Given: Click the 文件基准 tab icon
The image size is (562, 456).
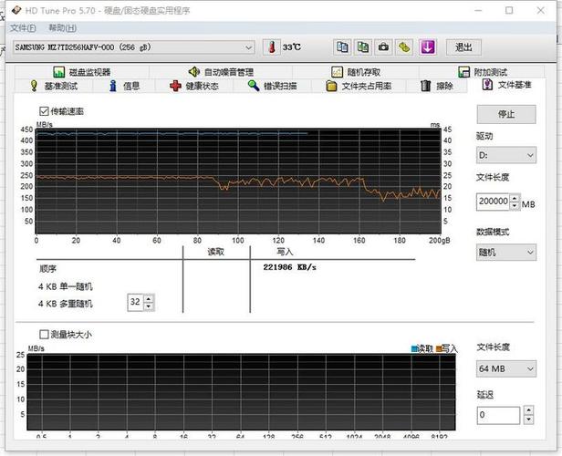Looking at the screenshot, I should click(487, 85).
